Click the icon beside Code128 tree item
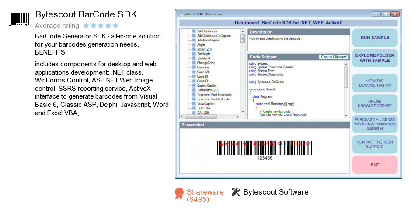The width and height of the screenshot is (411, 215). click(194, 72)
